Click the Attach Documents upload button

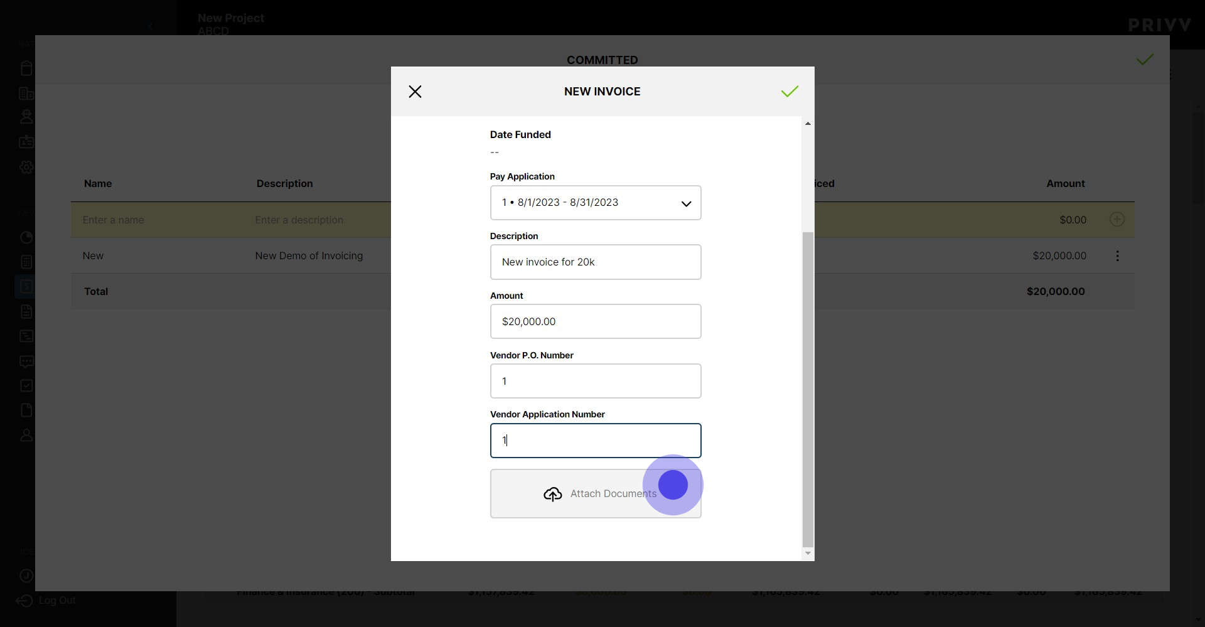coord(596,494)
